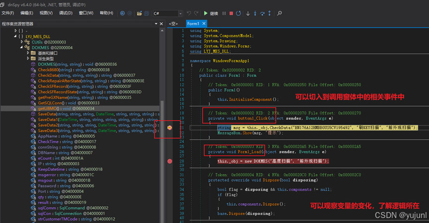Open the 帮助(H) menu

point(107,13)
